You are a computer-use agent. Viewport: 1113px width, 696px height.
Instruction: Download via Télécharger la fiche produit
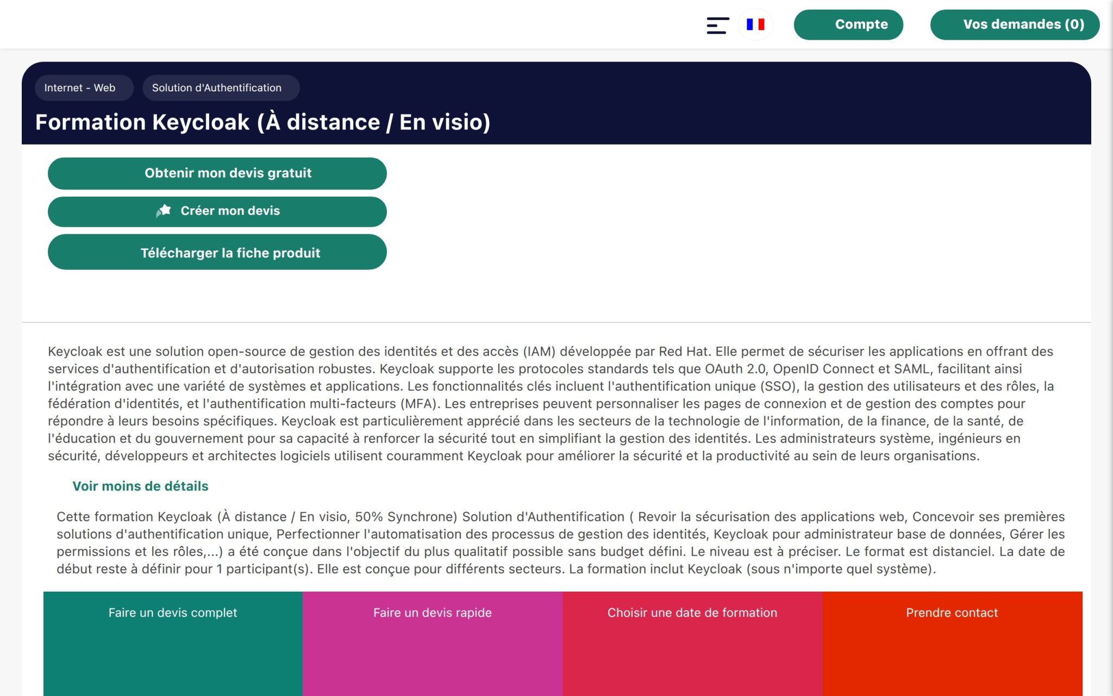point(217,252)
